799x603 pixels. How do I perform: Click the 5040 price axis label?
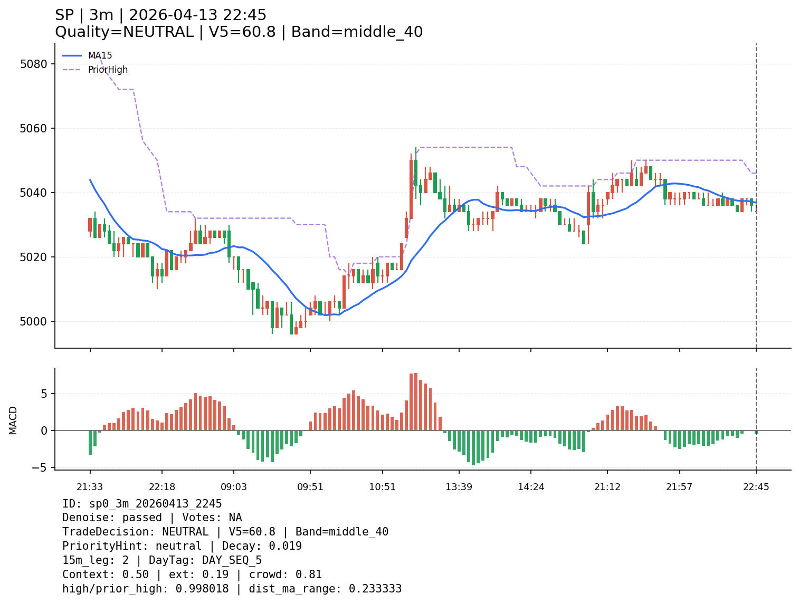[x=33, y=193]
